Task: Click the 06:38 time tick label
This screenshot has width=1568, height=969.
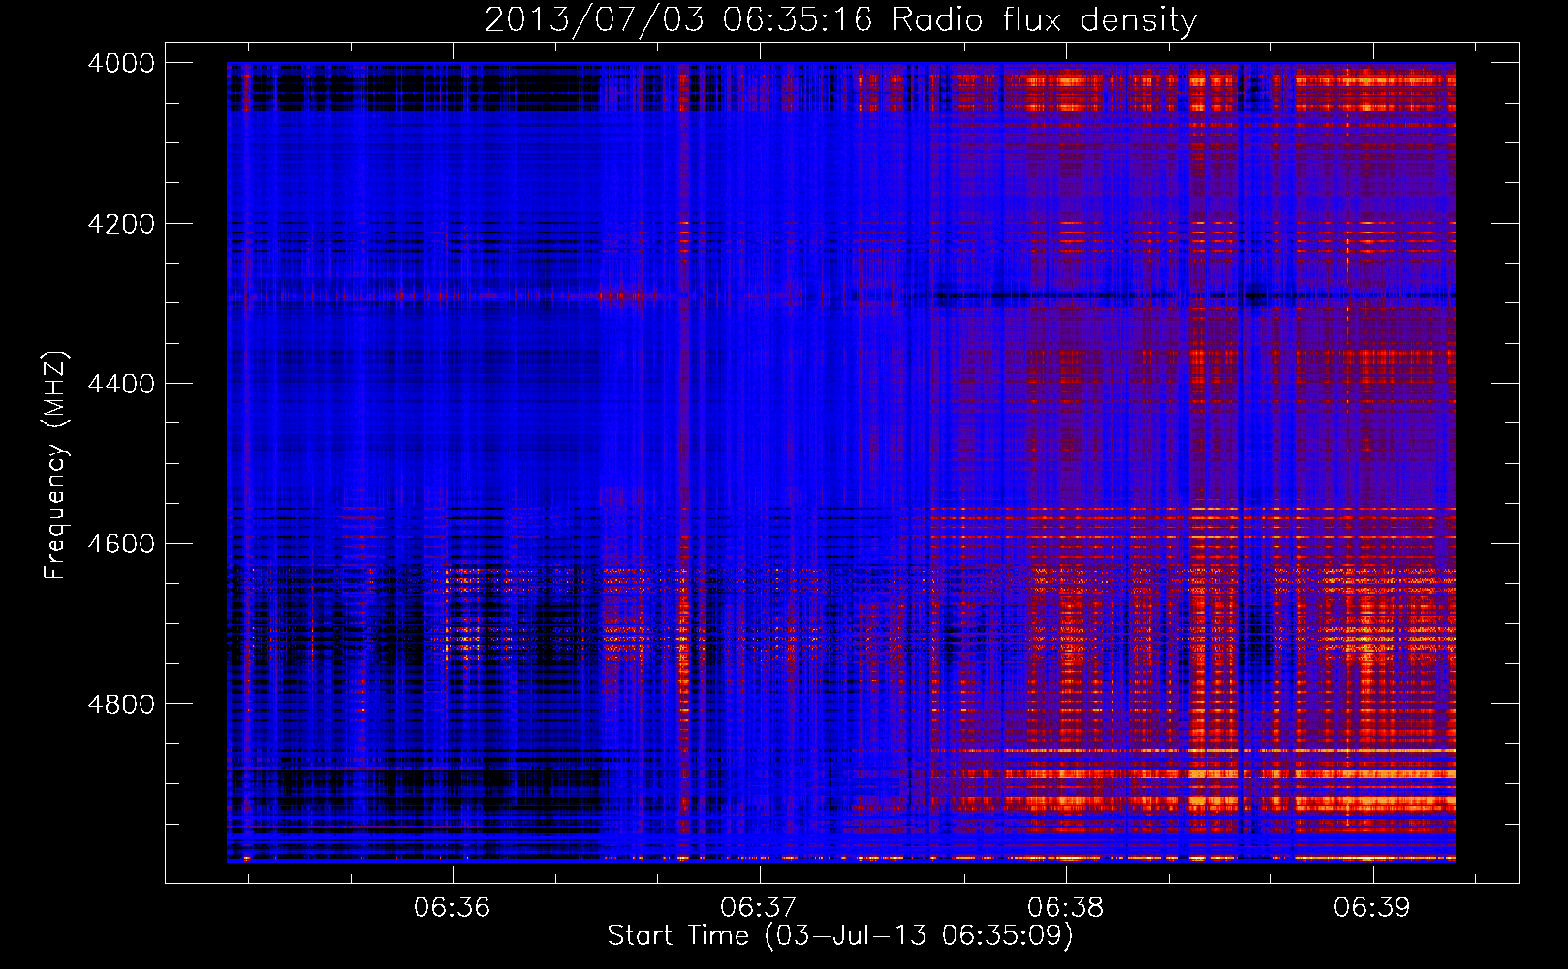Action: (1066, 908)
